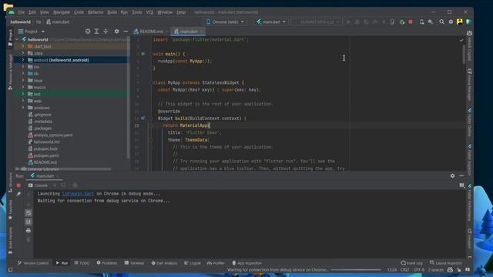
Task: Toggle scroll to end in Run console
Action: click(29, 222)
